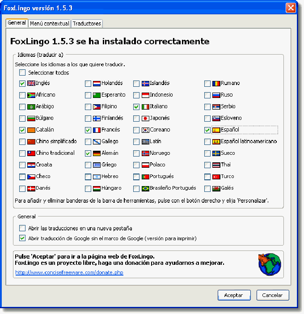Click the Israeli flag icon for Hebreo
Image resolution: width=304 pixels, height=314 pixels.
click(x=97, y=177)
